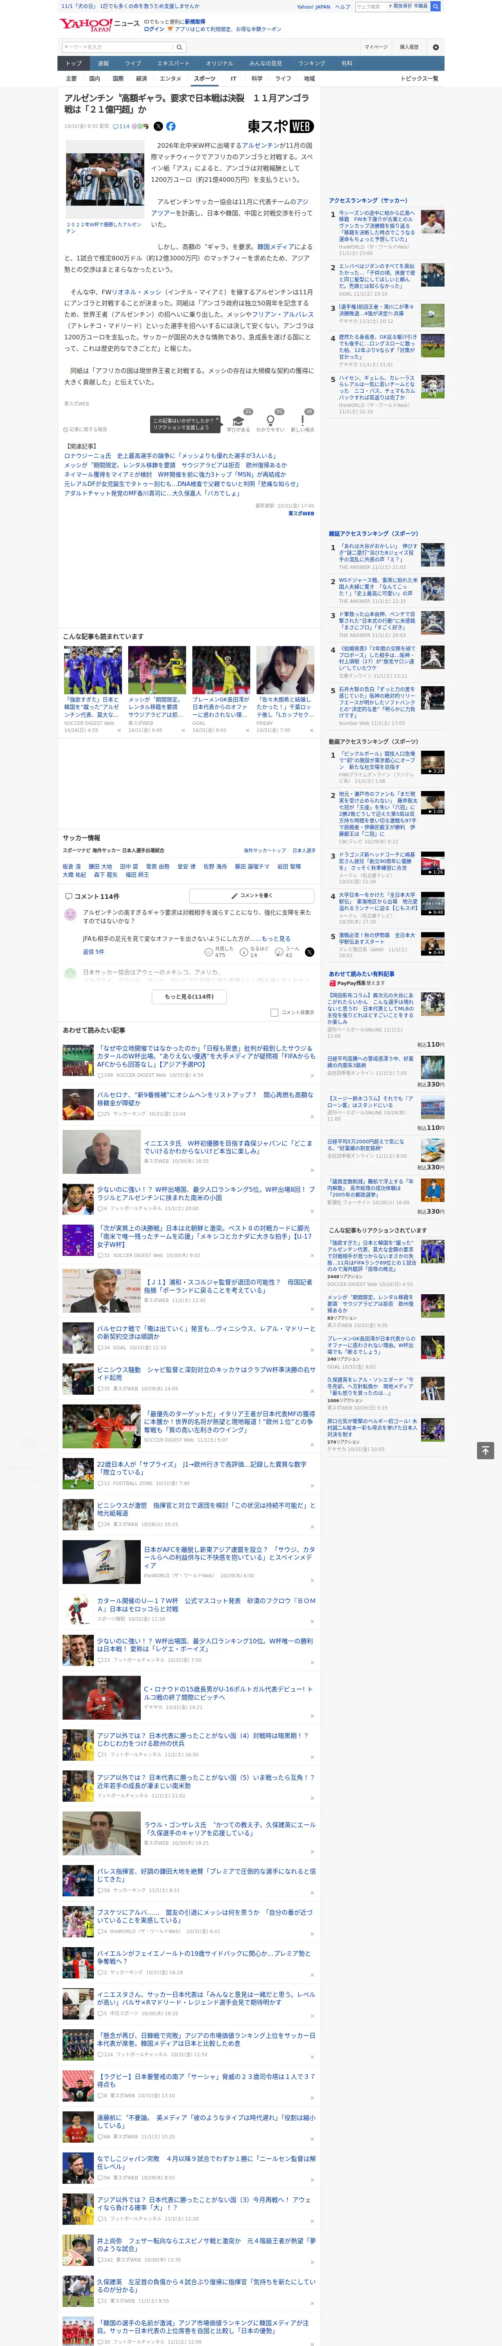Select the ランキング tab
The image size is (502, 2346).
[312, 64]
